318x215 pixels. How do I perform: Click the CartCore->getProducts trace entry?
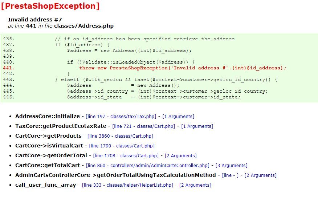tap(48, 136)
